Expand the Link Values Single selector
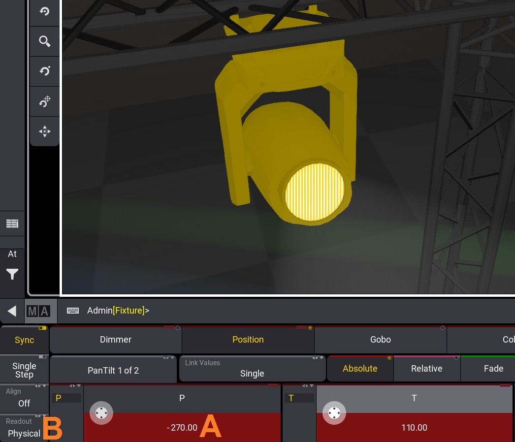 point(252,369)
